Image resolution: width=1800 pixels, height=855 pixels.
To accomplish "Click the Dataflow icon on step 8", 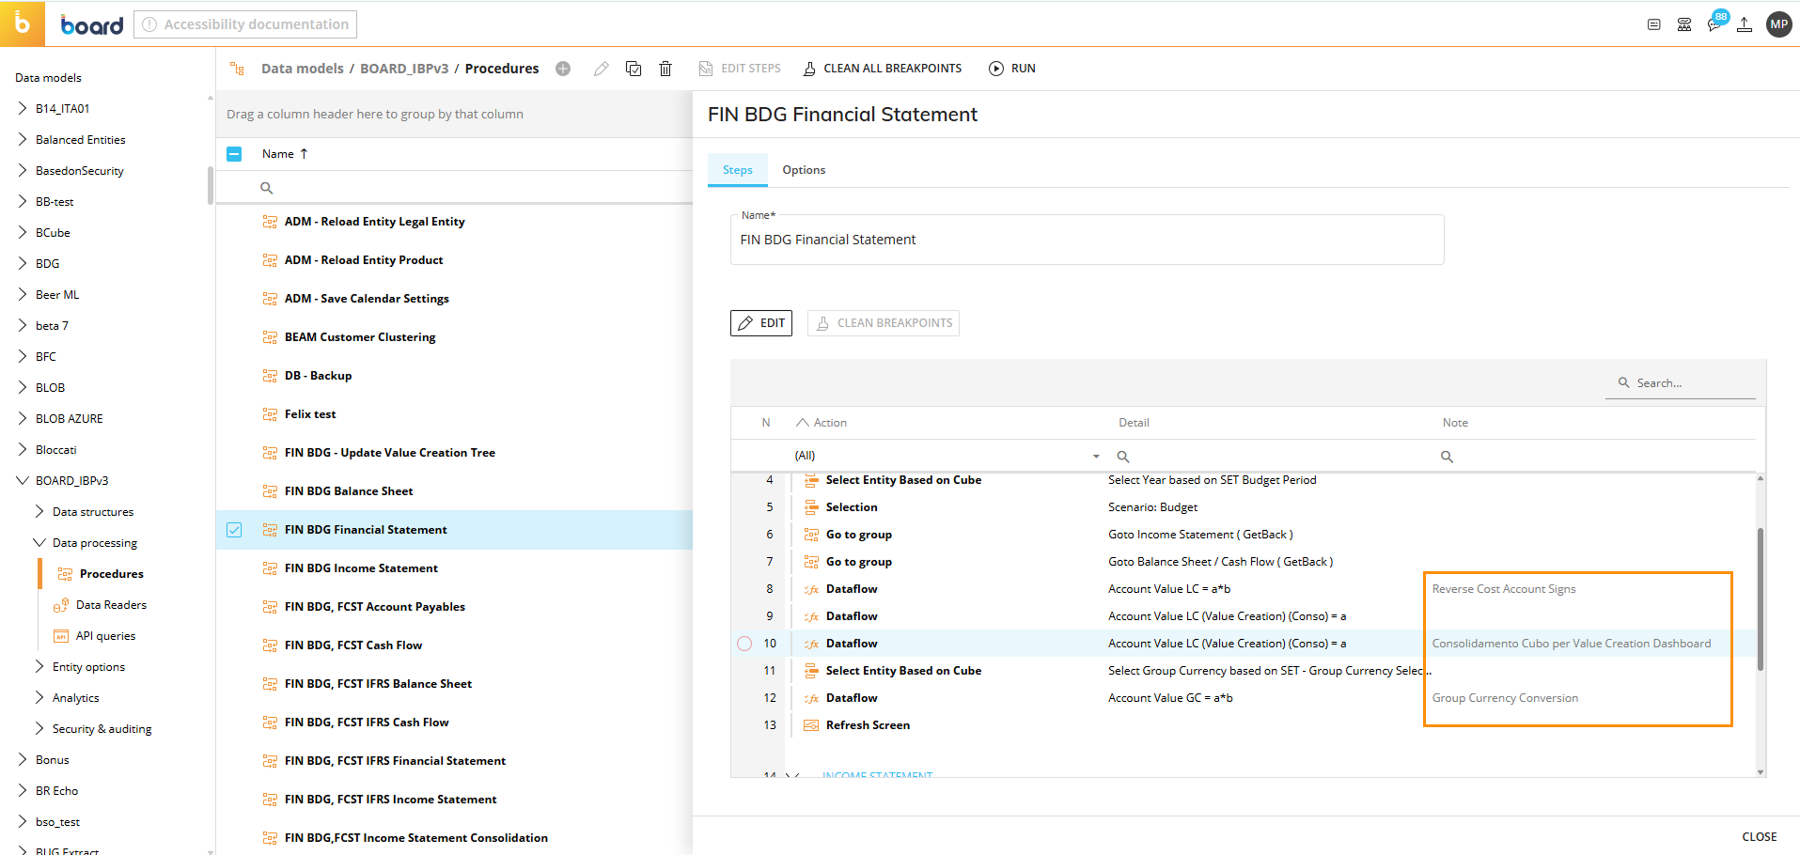I will tap(811, 589).
